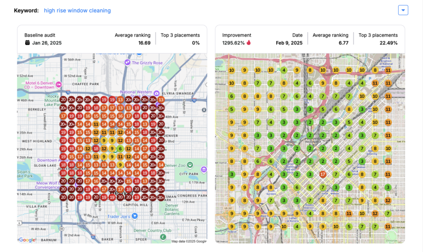The height and width of the screenshot is (252, 423).
Task: Click the Denver Zoo paw icon
Action: click(x=190, y=165)
